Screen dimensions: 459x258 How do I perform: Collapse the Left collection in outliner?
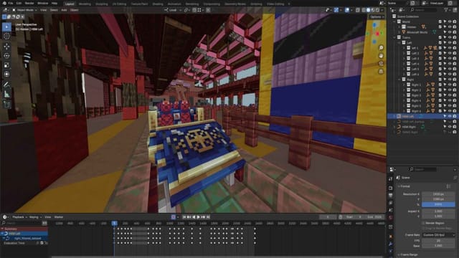click(399, 43)
